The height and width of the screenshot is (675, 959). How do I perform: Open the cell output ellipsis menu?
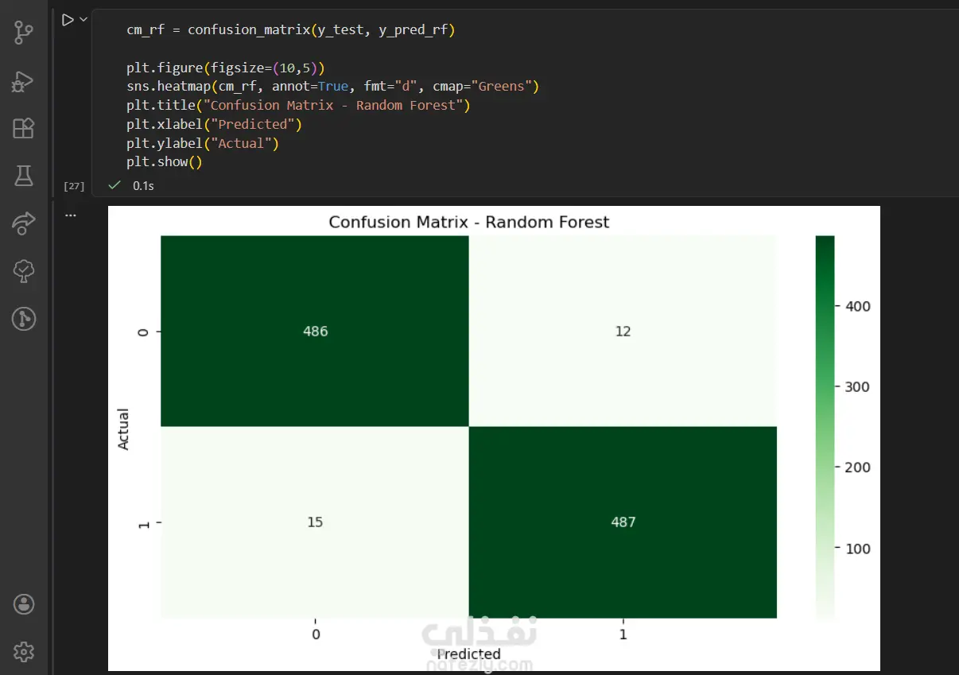pyautogui.click(x=71, y=215)
